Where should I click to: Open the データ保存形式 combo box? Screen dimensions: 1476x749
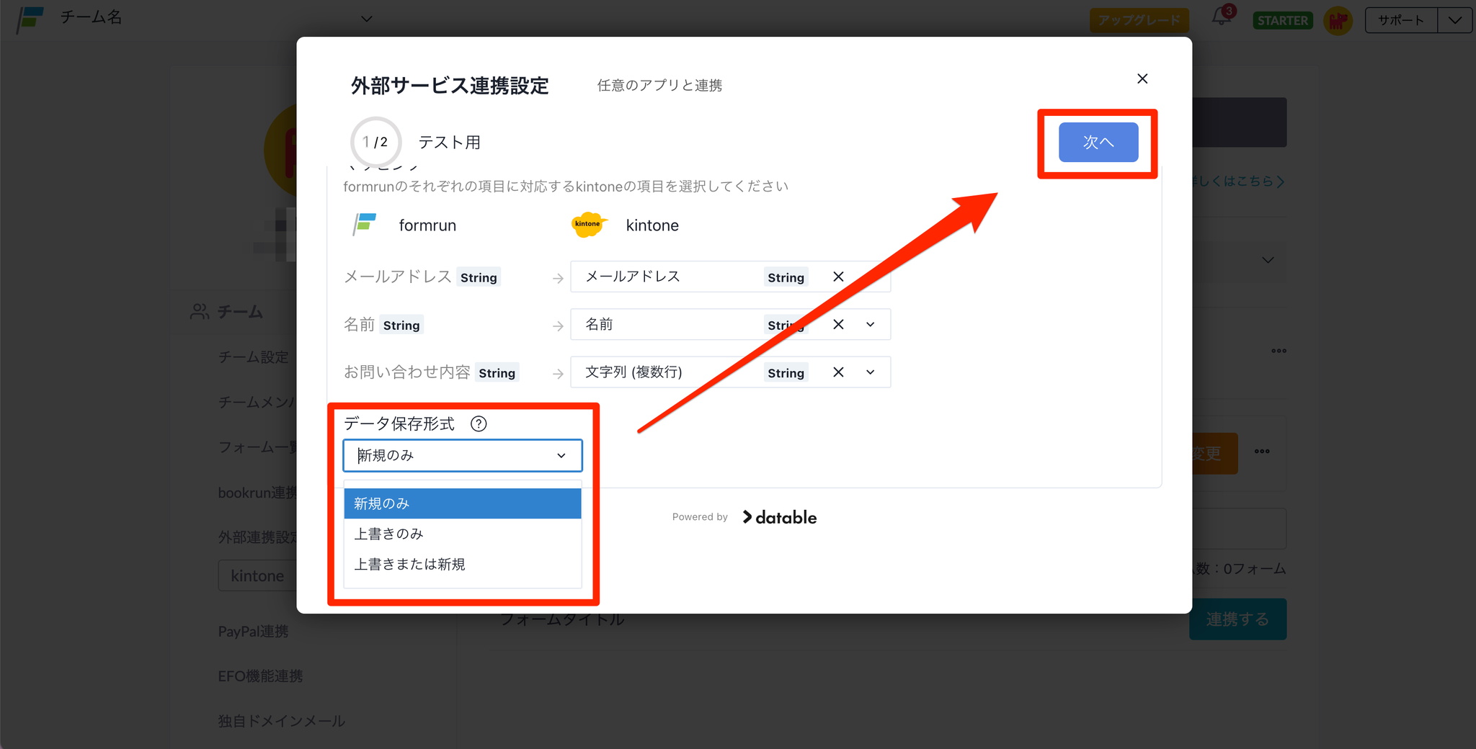click(463, 455)
